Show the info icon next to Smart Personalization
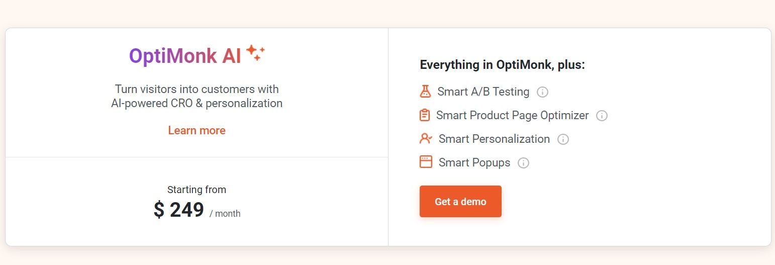The image size is (775, 265). 563,139
